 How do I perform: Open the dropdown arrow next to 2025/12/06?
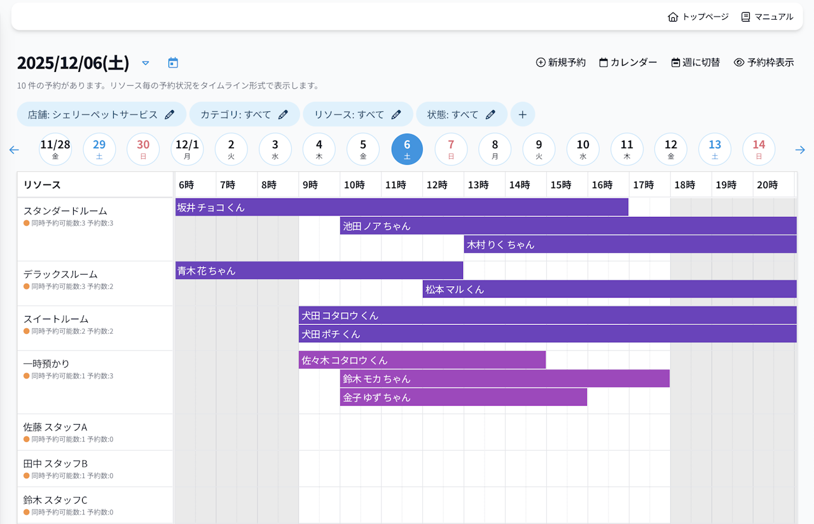pyautogui.click(x=145, y=63)
